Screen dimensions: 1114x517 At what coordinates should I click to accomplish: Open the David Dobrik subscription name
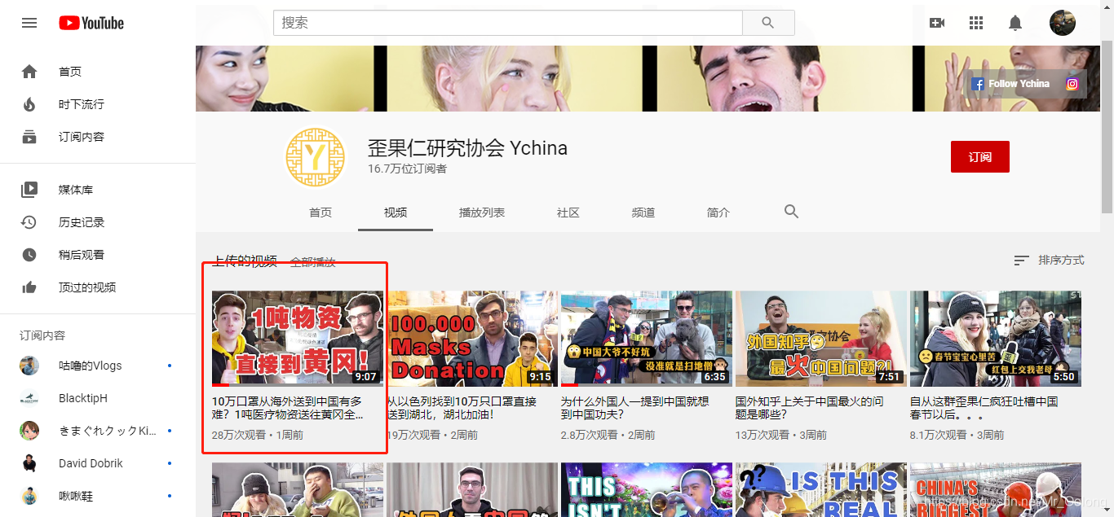point(91,463)
